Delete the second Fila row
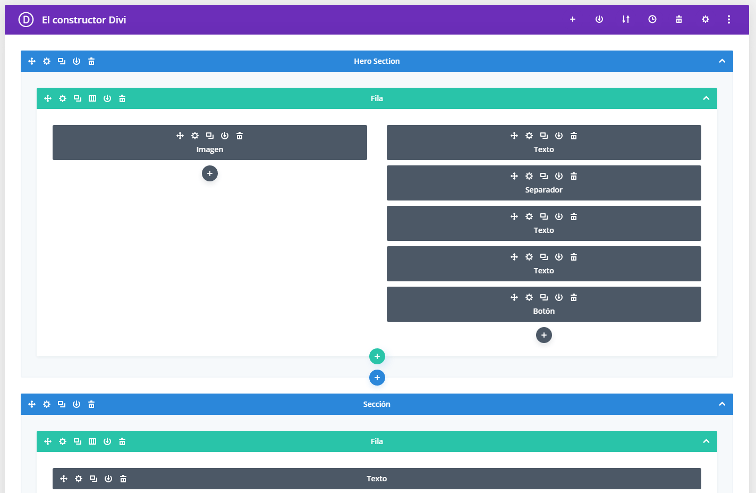Screen dimensions: 756x493 coord(122,441)
